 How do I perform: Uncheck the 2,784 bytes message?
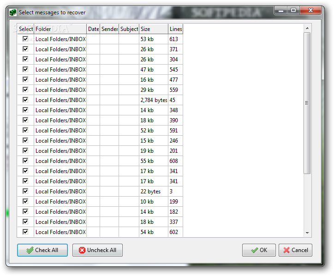point(25,100)
